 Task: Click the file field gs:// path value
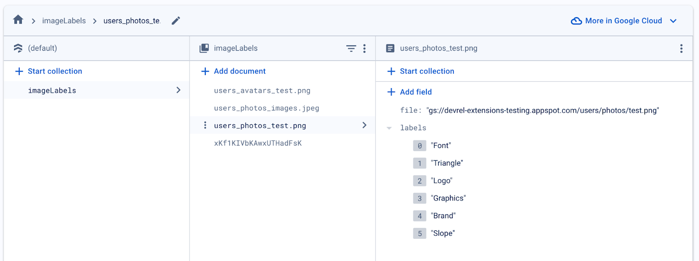point(543,110)
